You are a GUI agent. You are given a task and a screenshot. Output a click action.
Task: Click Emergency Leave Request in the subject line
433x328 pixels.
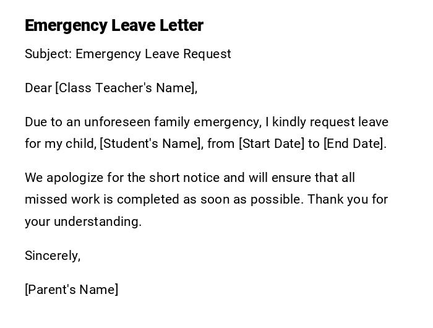click(153, 54)
